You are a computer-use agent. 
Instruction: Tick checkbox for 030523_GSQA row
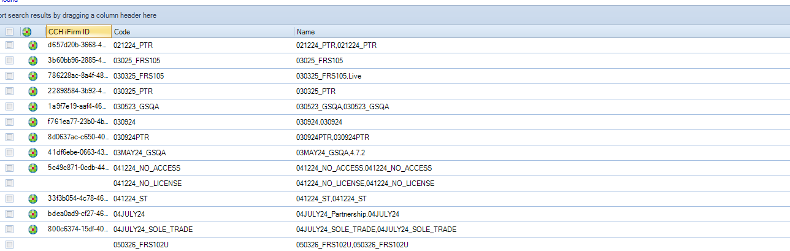9,107
